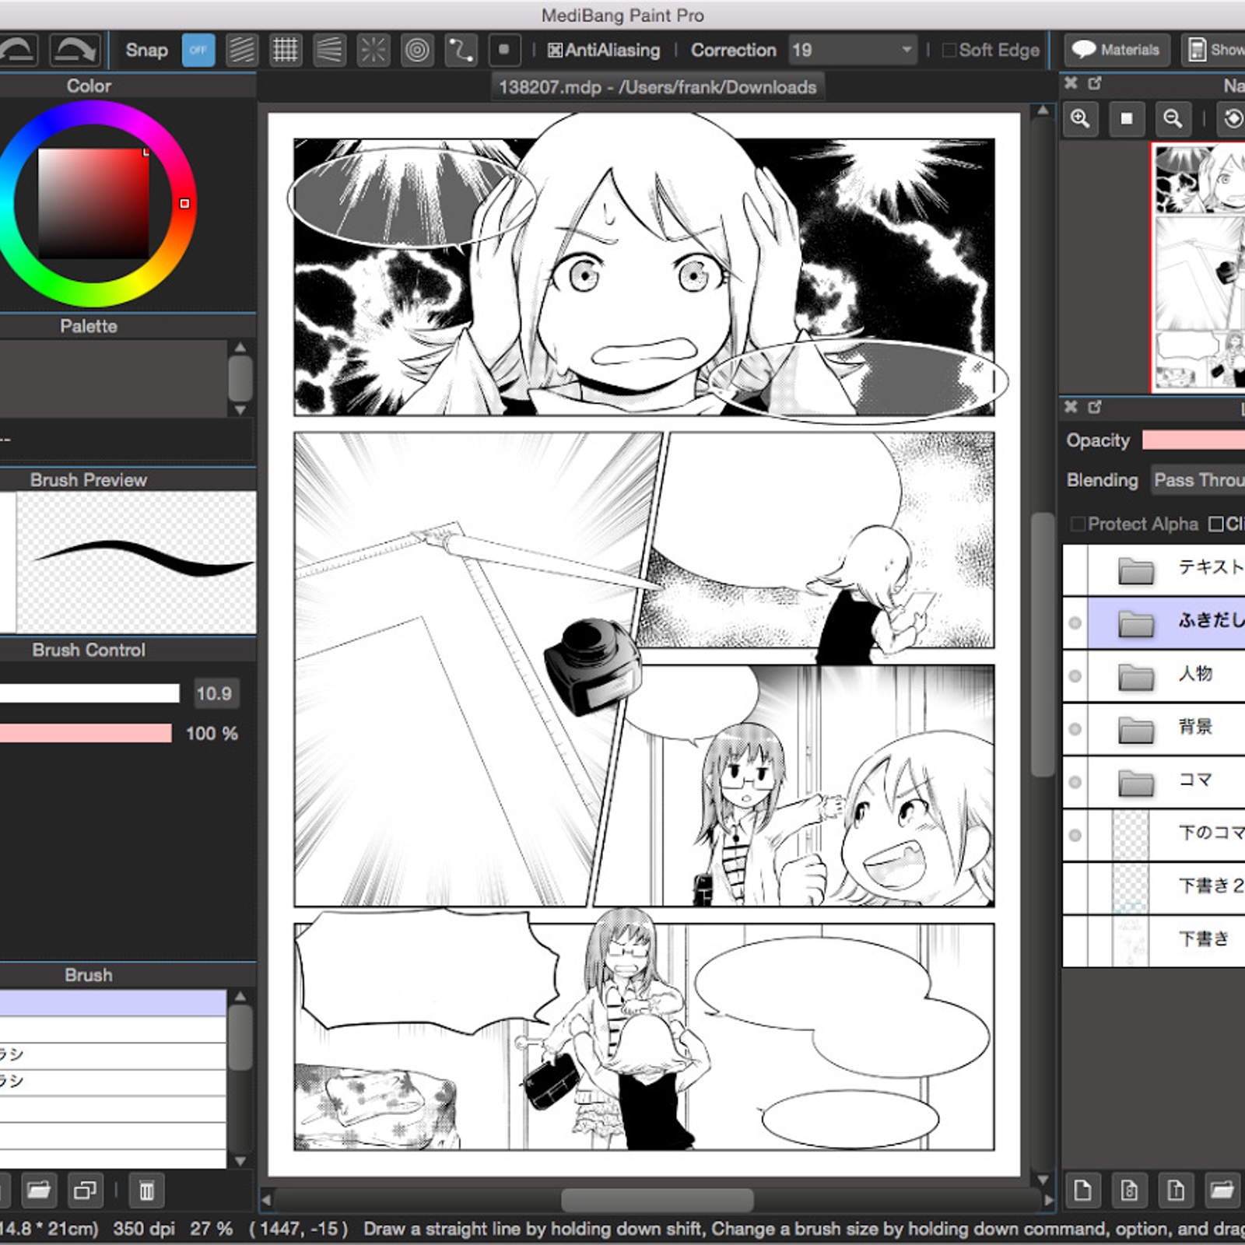Click the canvas vertical scrollbar thumb
The width and height of the screenshot is (1245, 1245).
(1042, 644)
